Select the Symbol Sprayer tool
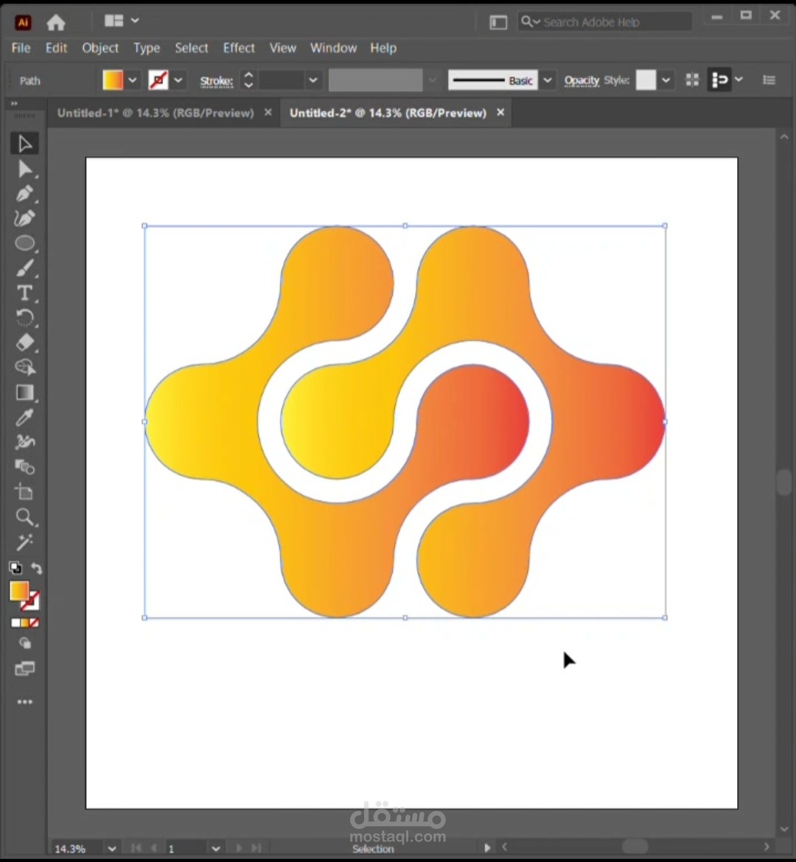The image size is (796, 862). pyautogui.click(x=24, y=442)
